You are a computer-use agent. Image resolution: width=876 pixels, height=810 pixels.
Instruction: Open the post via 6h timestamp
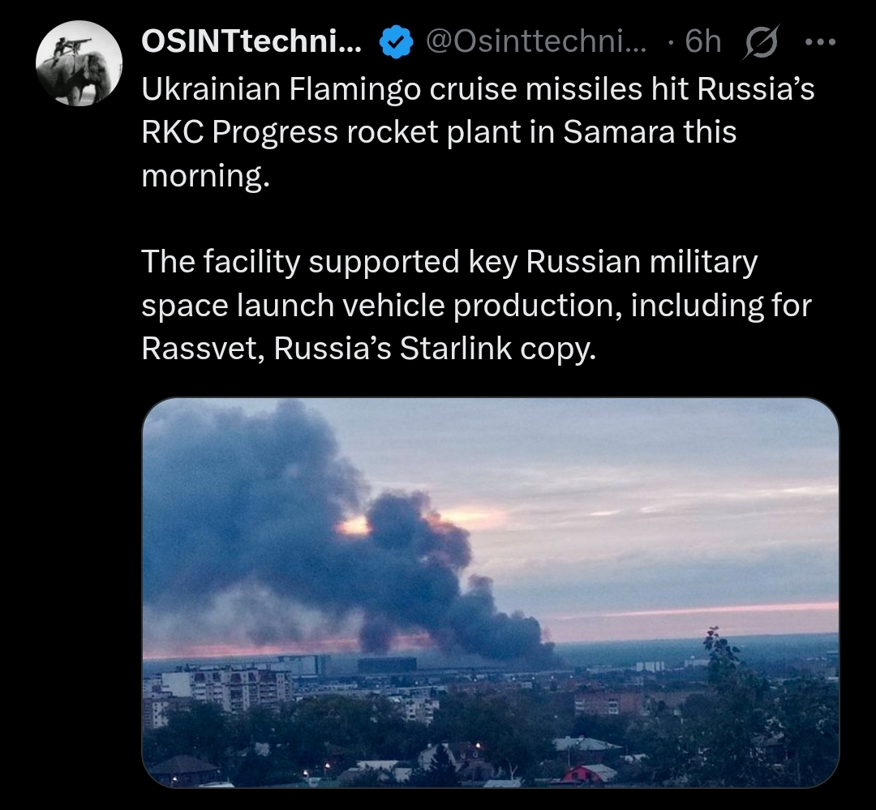coord(702,41)
